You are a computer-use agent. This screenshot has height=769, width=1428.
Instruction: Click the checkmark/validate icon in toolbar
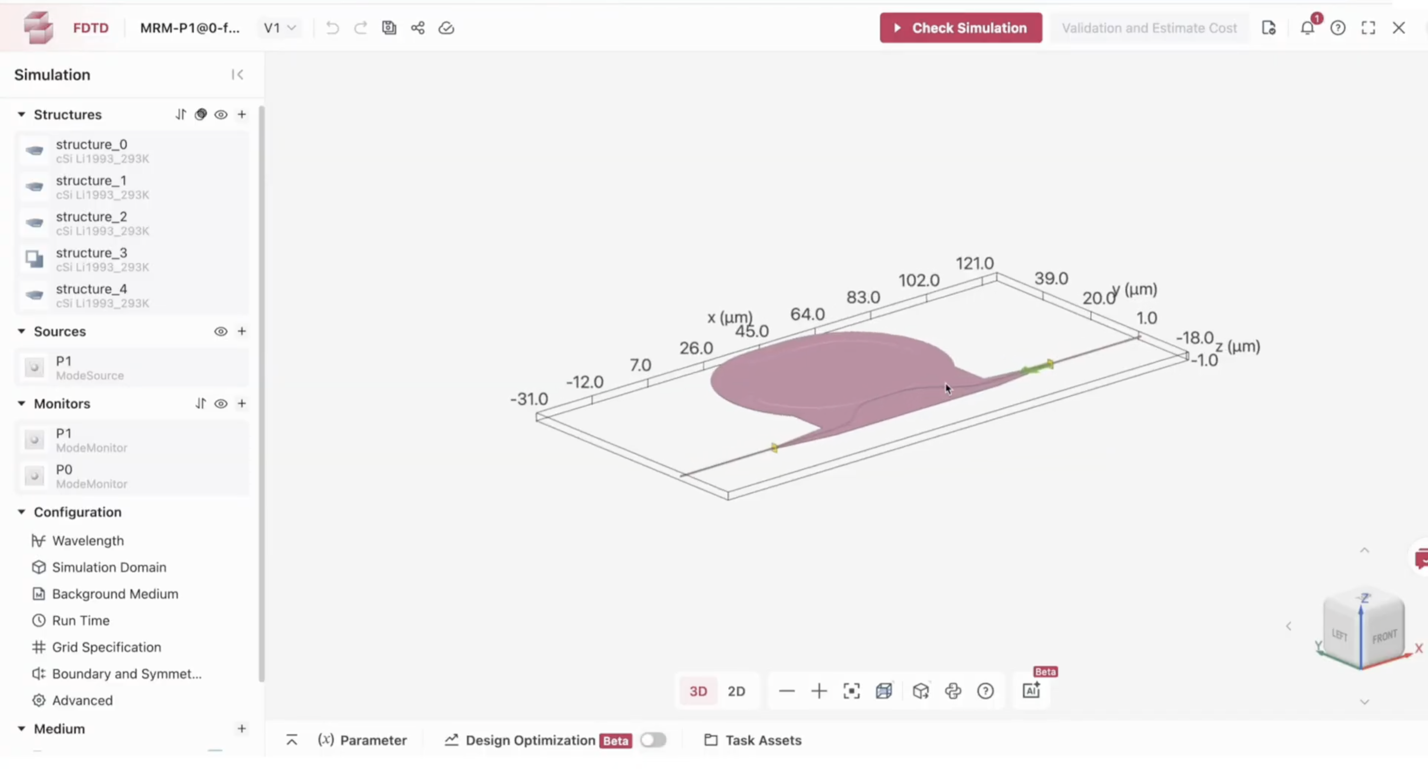[446, 27]
